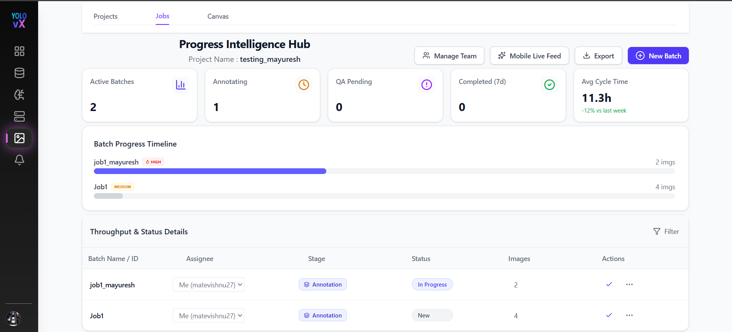The height and width of the screenshot is (332, 732).
Task: Open the server stack icon in sidebar
Action: coord(19,116)
